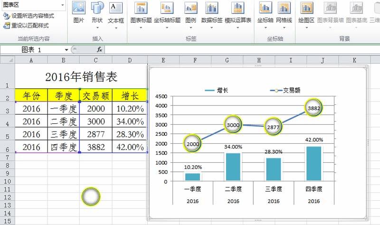Open the 坐标轴标题 (Axis Titles) icon
Viewport: 380px width, 225px height.
click(167, 8)
